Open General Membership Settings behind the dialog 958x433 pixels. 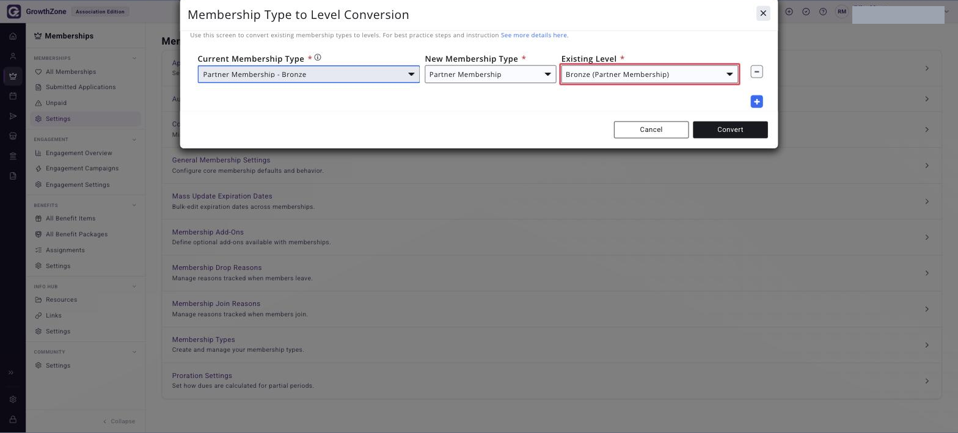pyautogui.click(x=552, y=166)
